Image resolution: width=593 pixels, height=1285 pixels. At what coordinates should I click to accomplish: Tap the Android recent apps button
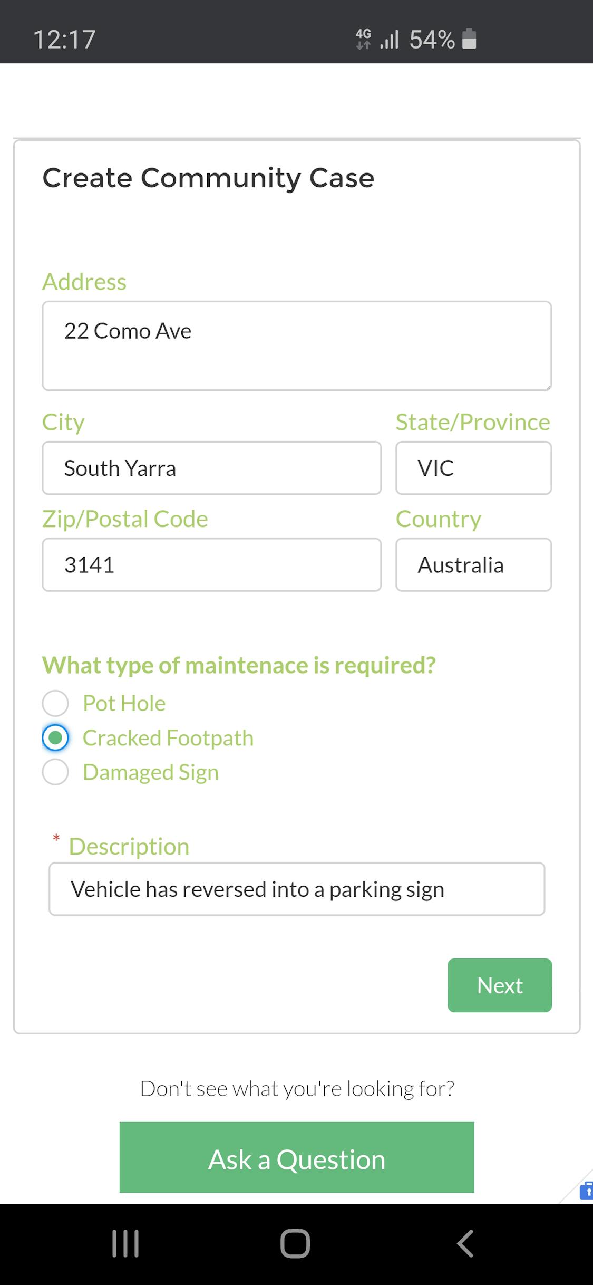[x=125, y=1243]
